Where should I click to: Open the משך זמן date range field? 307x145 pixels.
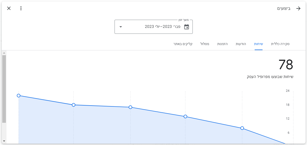pyautogui.click(x=153, y=27)
